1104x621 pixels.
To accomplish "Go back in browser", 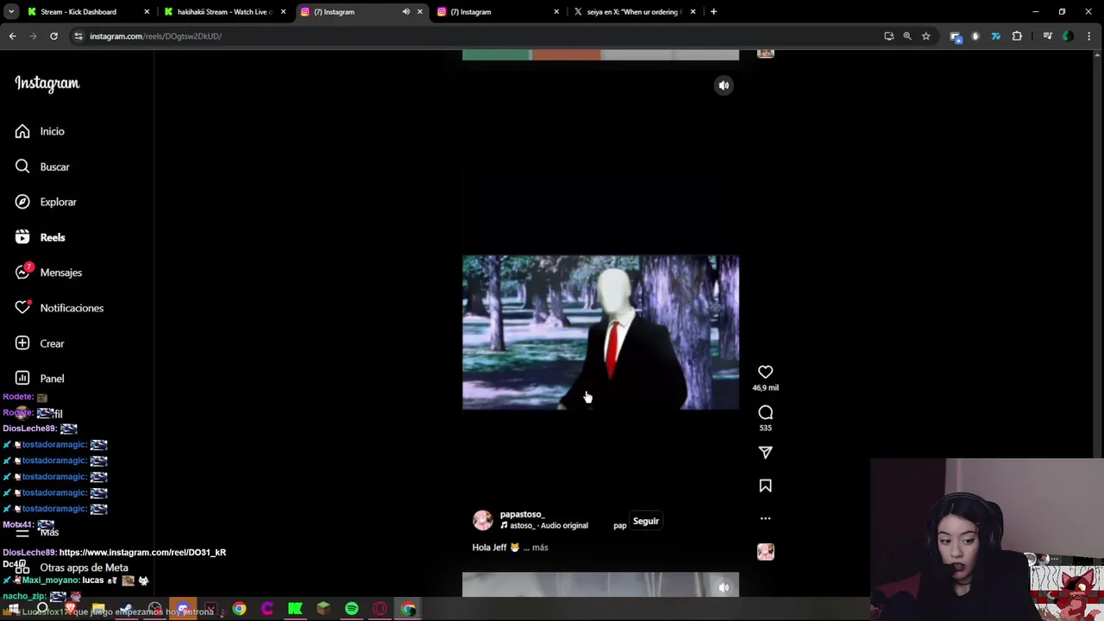I will point(13,36).
